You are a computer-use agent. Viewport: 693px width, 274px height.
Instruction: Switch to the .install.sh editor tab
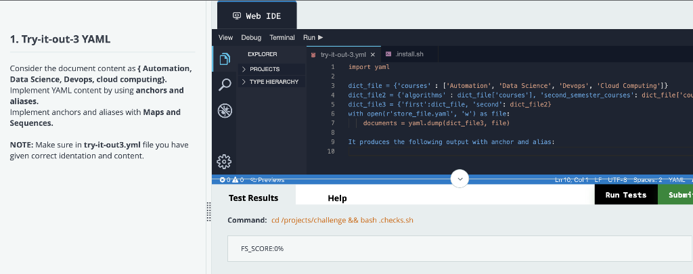409,54
